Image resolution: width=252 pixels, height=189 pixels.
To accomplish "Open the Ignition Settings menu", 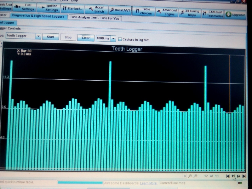I will point(49,8).
